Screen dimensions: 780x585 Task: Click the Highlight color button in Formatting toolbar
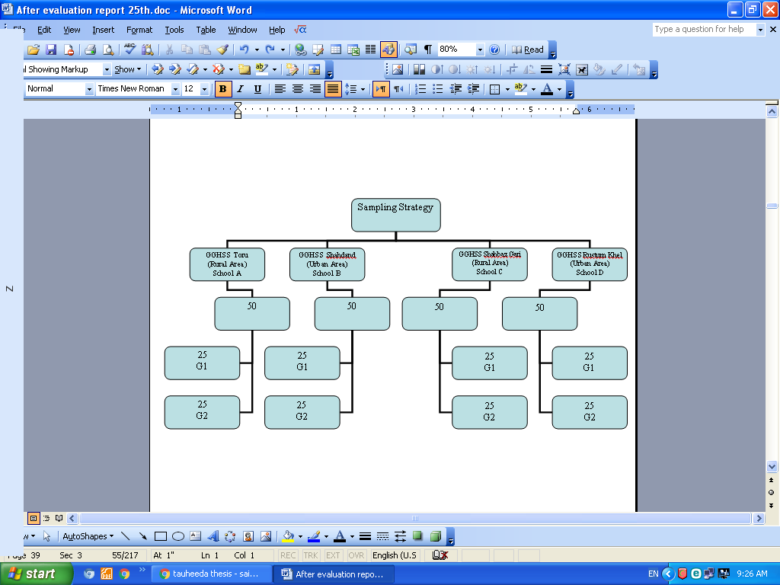tap(520, 89)
